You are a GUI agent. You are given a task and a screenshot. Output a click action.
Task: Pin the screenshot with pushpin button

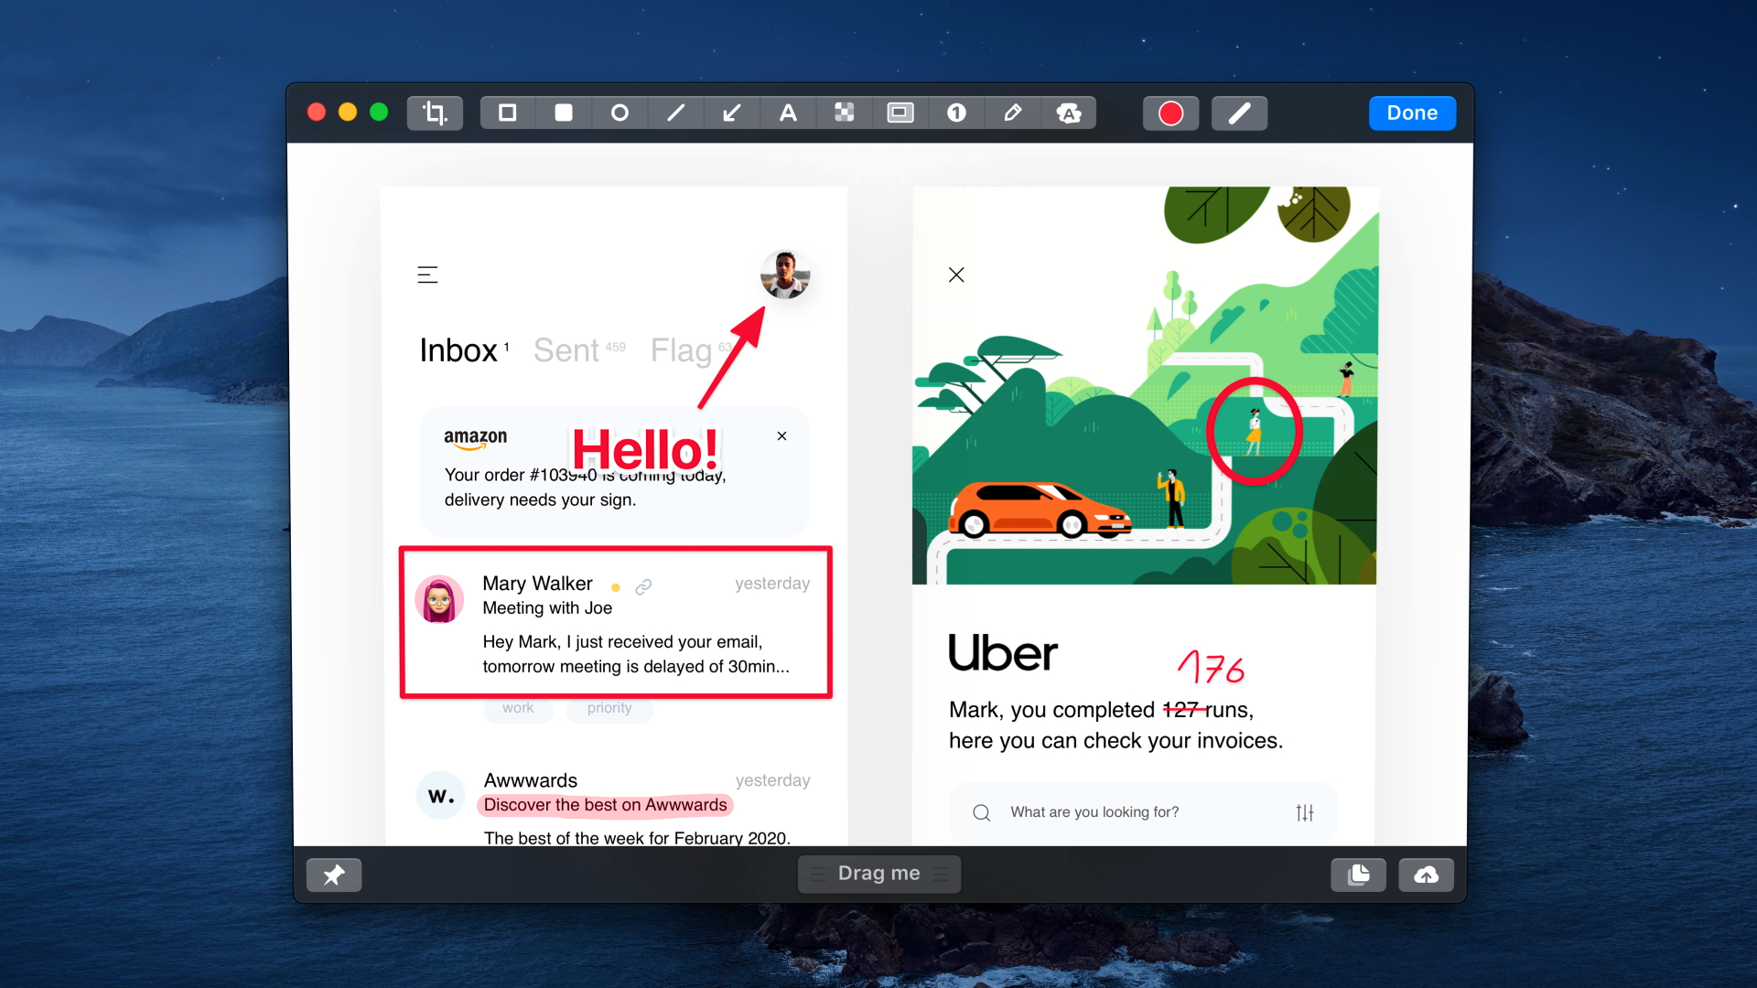click(334, 875)
